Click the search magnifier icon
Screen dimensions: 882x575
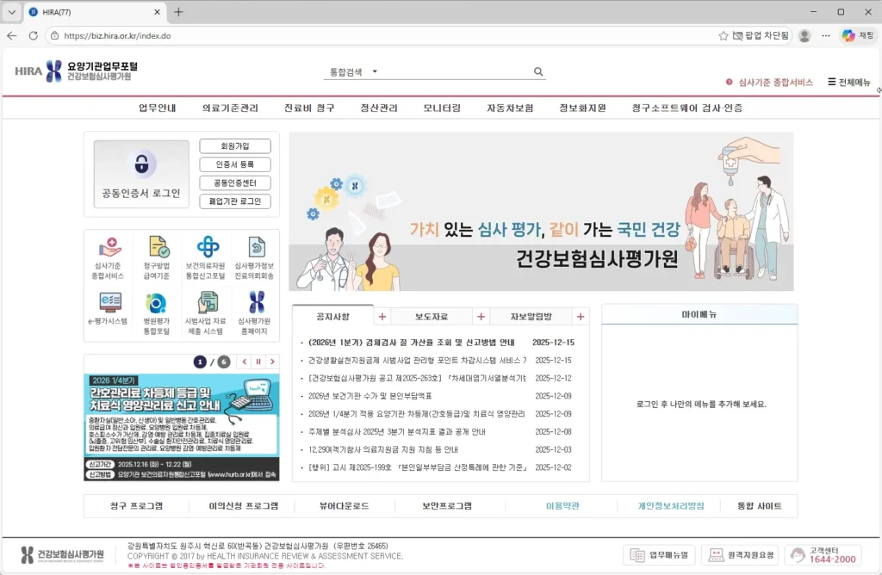tap(538, 71)
